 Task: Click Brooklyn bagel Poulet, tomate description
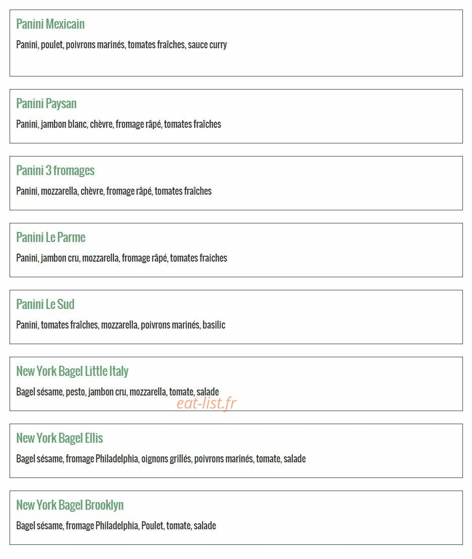(x=116, y=525)
